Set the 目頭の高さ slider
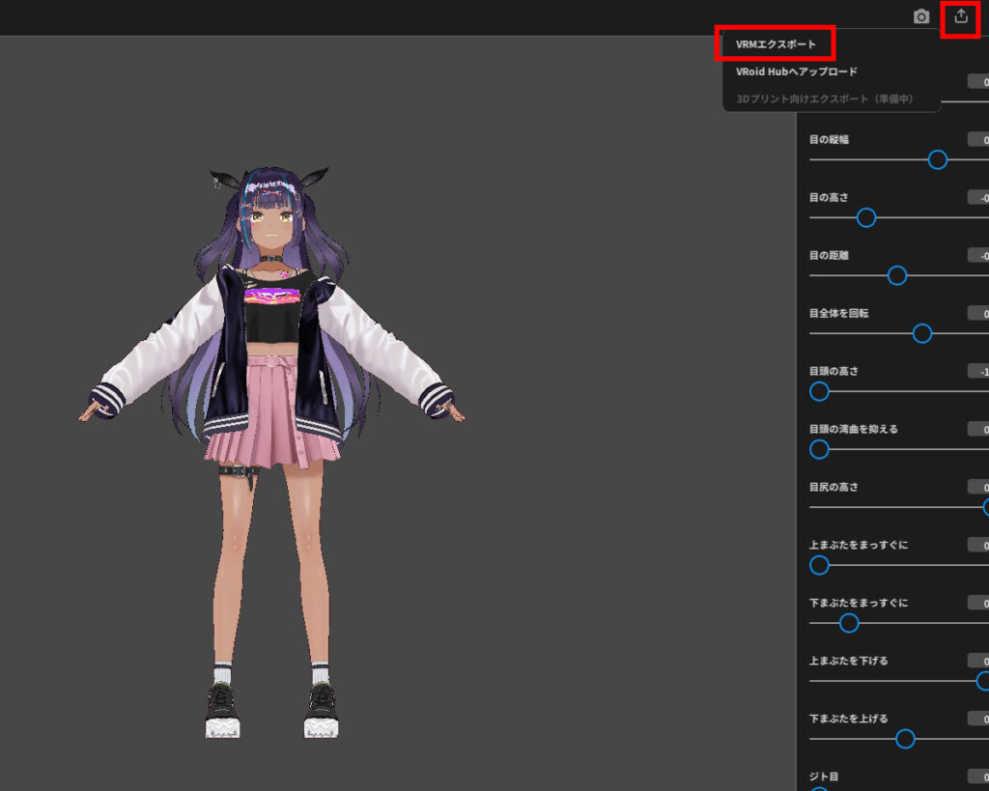The width and height of the screenshot is (989, 791). click(819, 391)
